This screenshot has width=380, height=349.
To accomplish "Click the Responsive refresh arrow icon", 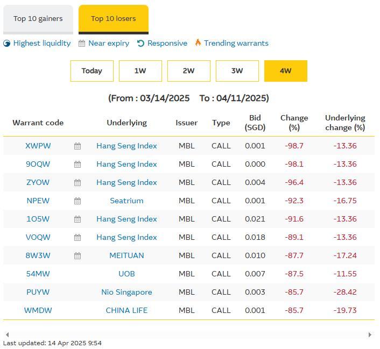I will click(x=141, y=44).
